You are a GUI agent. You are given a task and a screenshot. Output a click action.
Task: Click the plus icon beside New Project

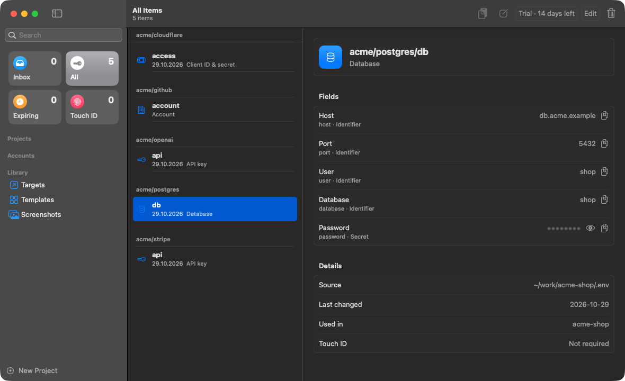(11, 370)
